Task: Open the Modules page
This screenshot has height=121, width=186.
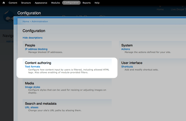Action: point(55,3)
